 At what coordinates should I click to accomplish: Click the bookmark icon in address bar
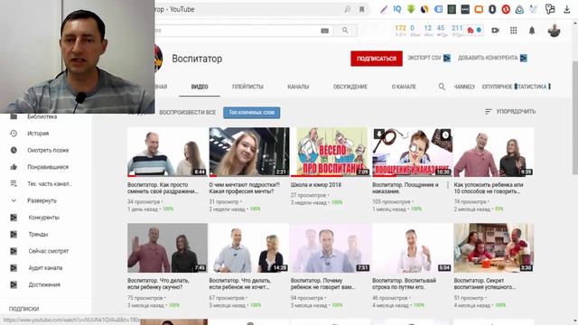coord(361,9)
